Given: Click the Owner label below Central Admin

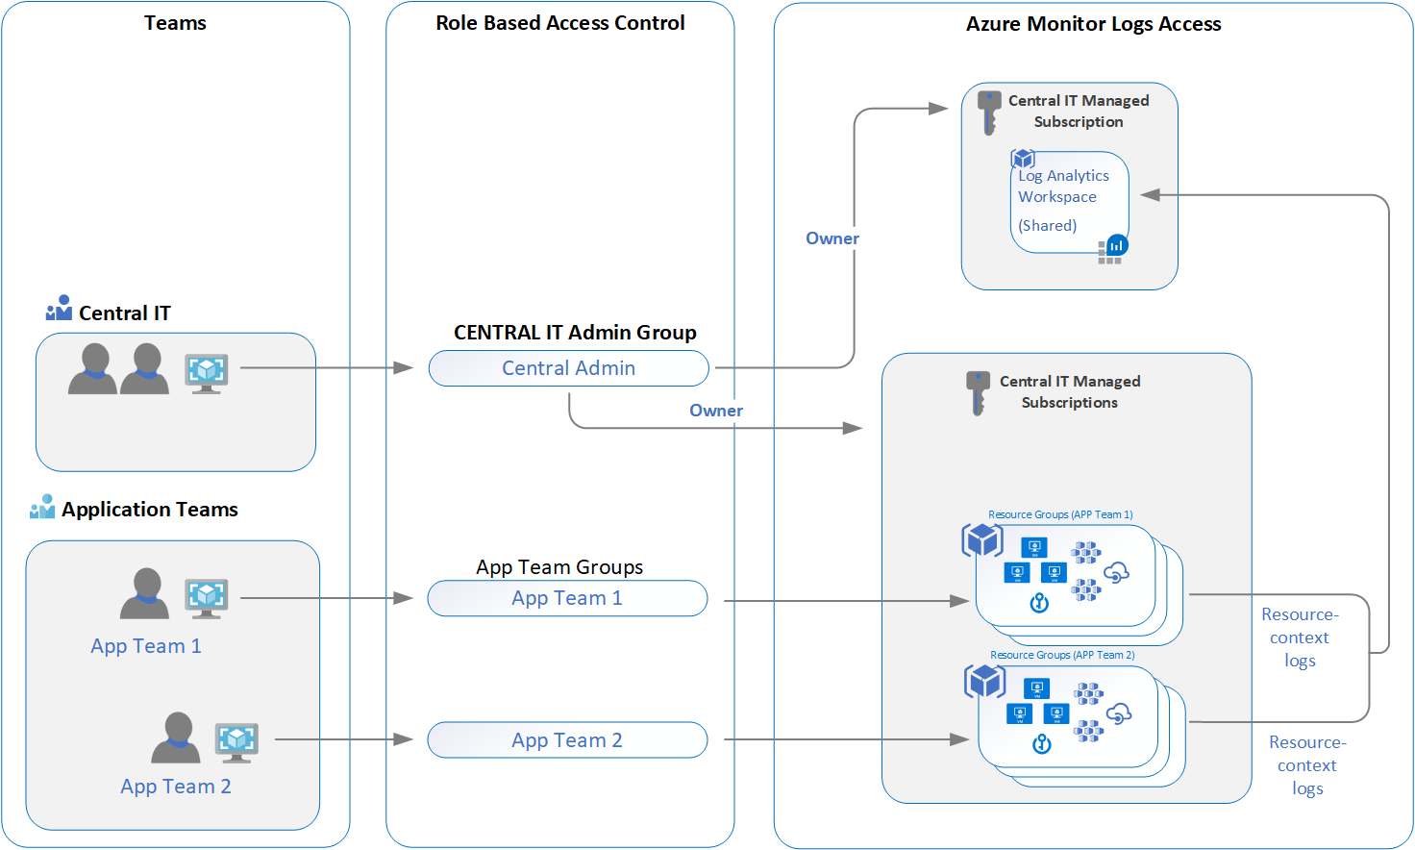Looking at the screenshot, I should [x=716, y=411].
